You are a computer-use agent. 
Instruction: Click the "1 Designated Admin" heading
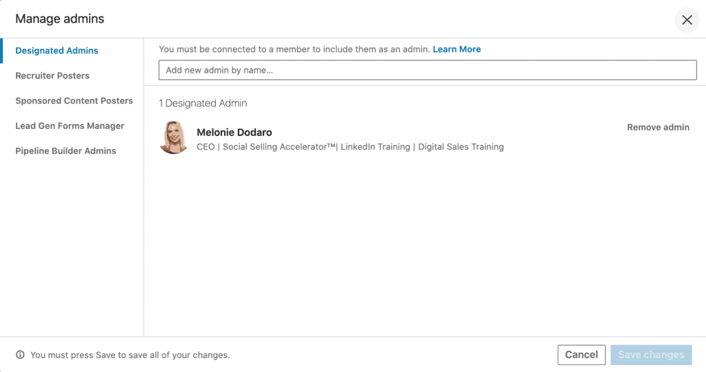point(203,104)
